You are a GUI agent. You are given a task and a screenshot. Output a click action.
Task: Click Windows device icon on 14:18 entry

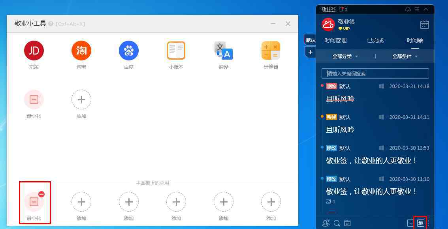point(381,86)
